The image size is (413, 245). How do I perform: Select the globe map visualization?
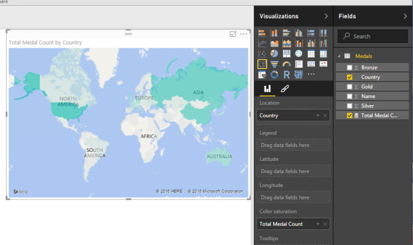click(298, 54)
